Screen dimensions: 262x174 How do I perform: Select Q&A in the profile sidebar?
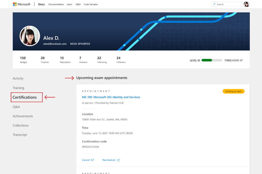pos(16,107)
